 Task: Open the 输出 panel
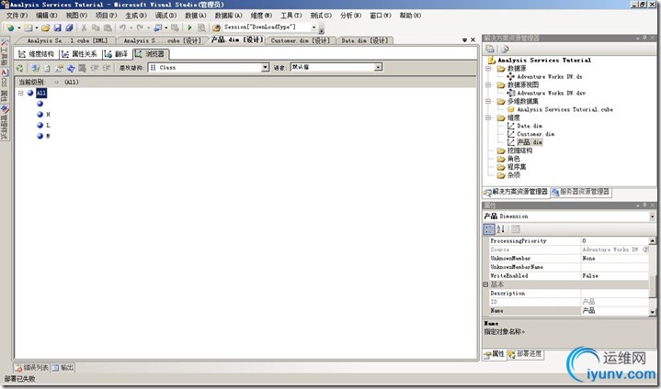(x=63, y=368)
